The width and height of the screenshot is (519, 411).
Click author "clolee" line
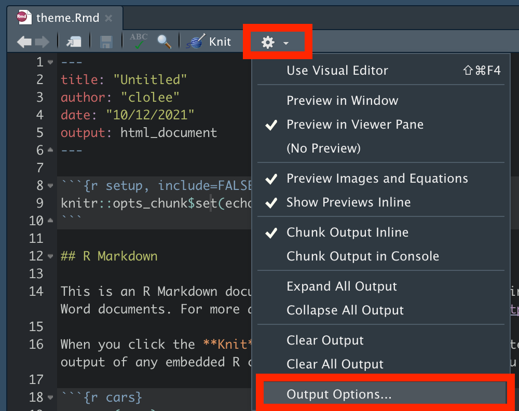(120, 98)
